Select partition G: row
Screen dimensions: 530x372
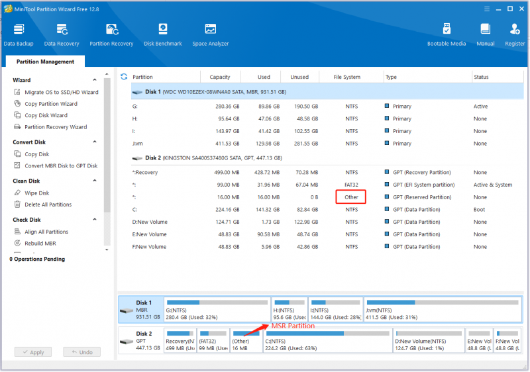(327, 107)
